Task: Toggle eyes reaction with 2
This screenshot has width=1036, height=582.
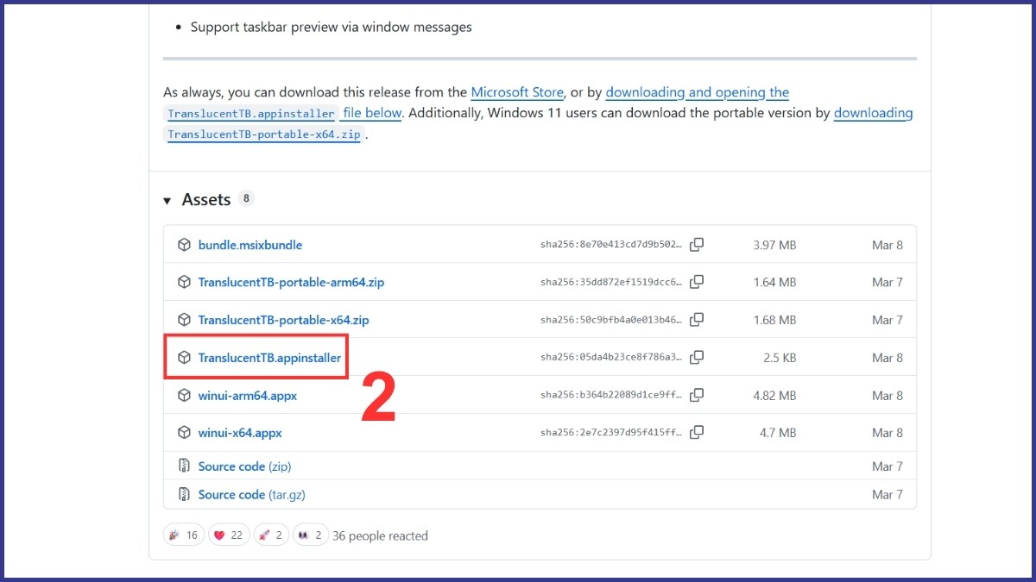Action: [311, 535]
